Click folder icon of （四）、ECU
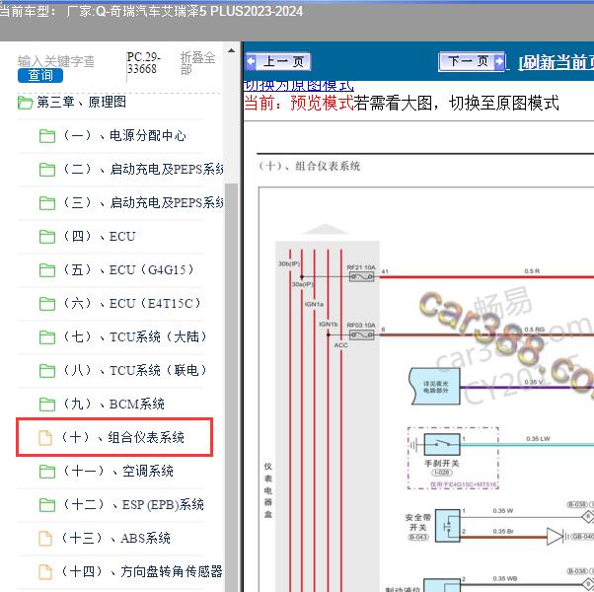 coord(47,237)
